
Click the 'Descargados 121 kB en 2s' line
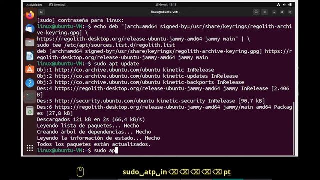pos(91,120)
